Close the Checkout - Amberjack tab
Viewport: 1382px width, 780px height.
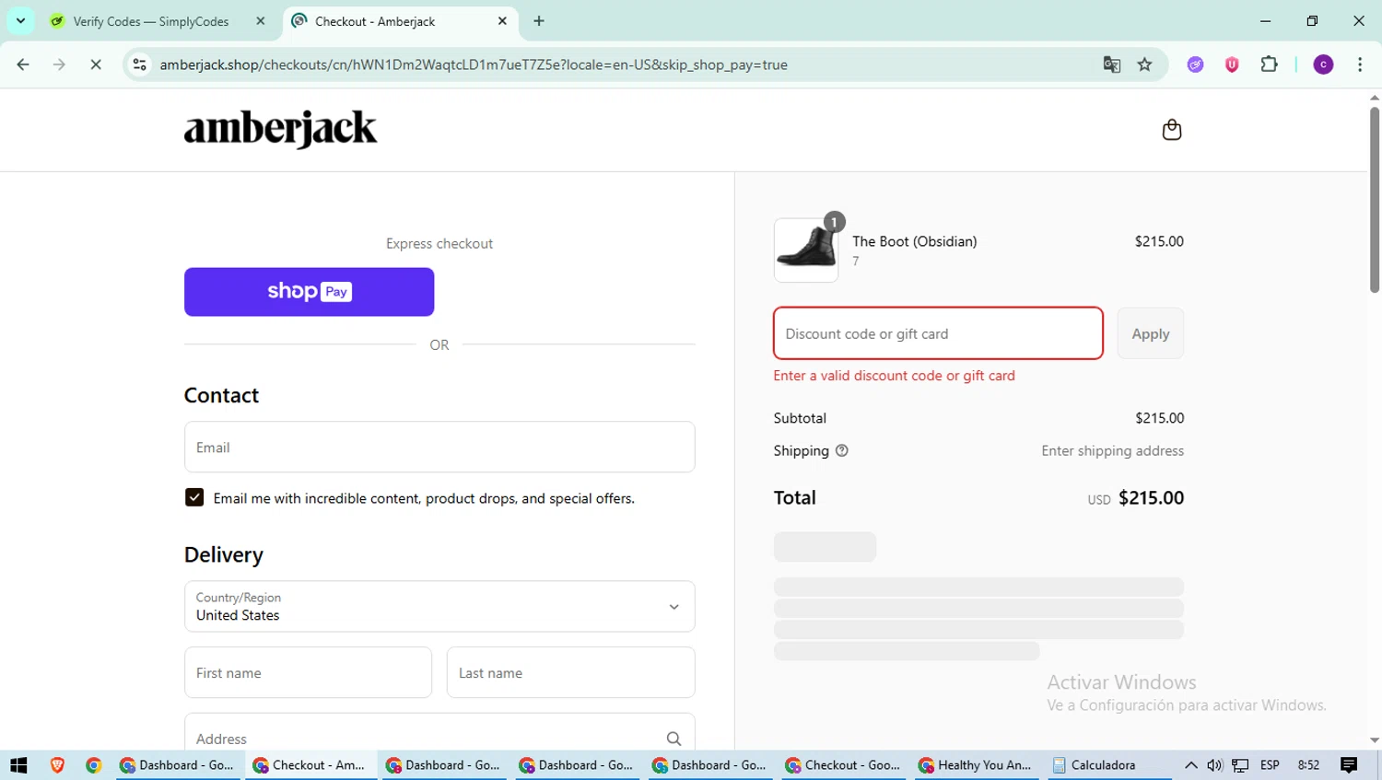click(502, 21)
